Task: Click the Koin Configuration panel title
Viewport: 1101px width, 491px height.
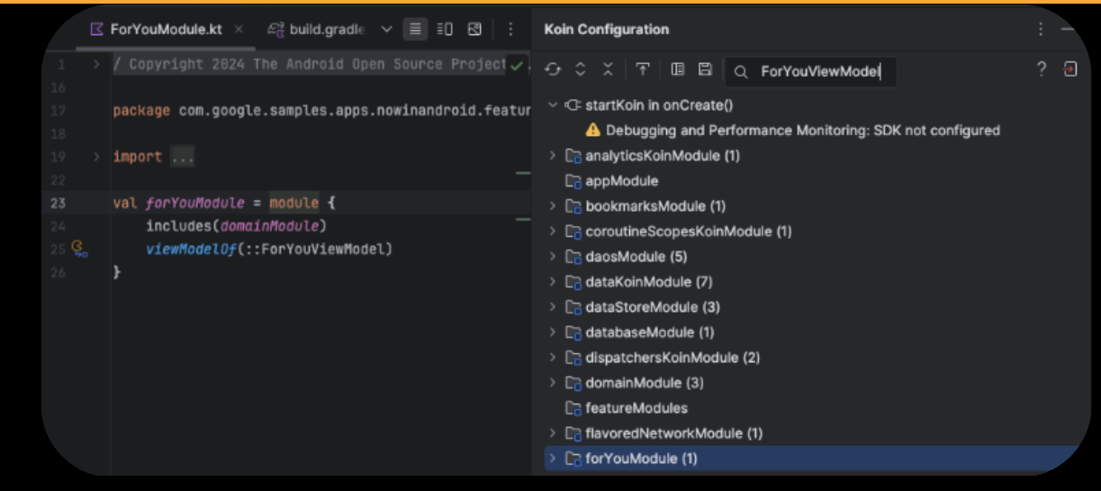Action: point(607,30)
